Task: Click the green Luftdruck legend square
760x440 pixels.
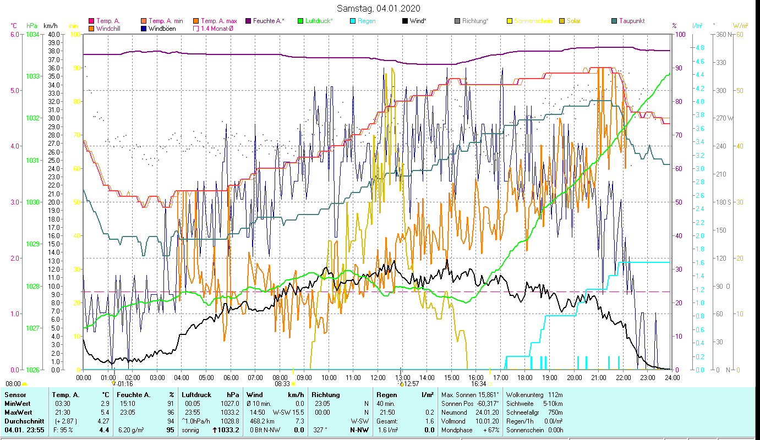Action: pyautogui.click(x=300, y=21)
